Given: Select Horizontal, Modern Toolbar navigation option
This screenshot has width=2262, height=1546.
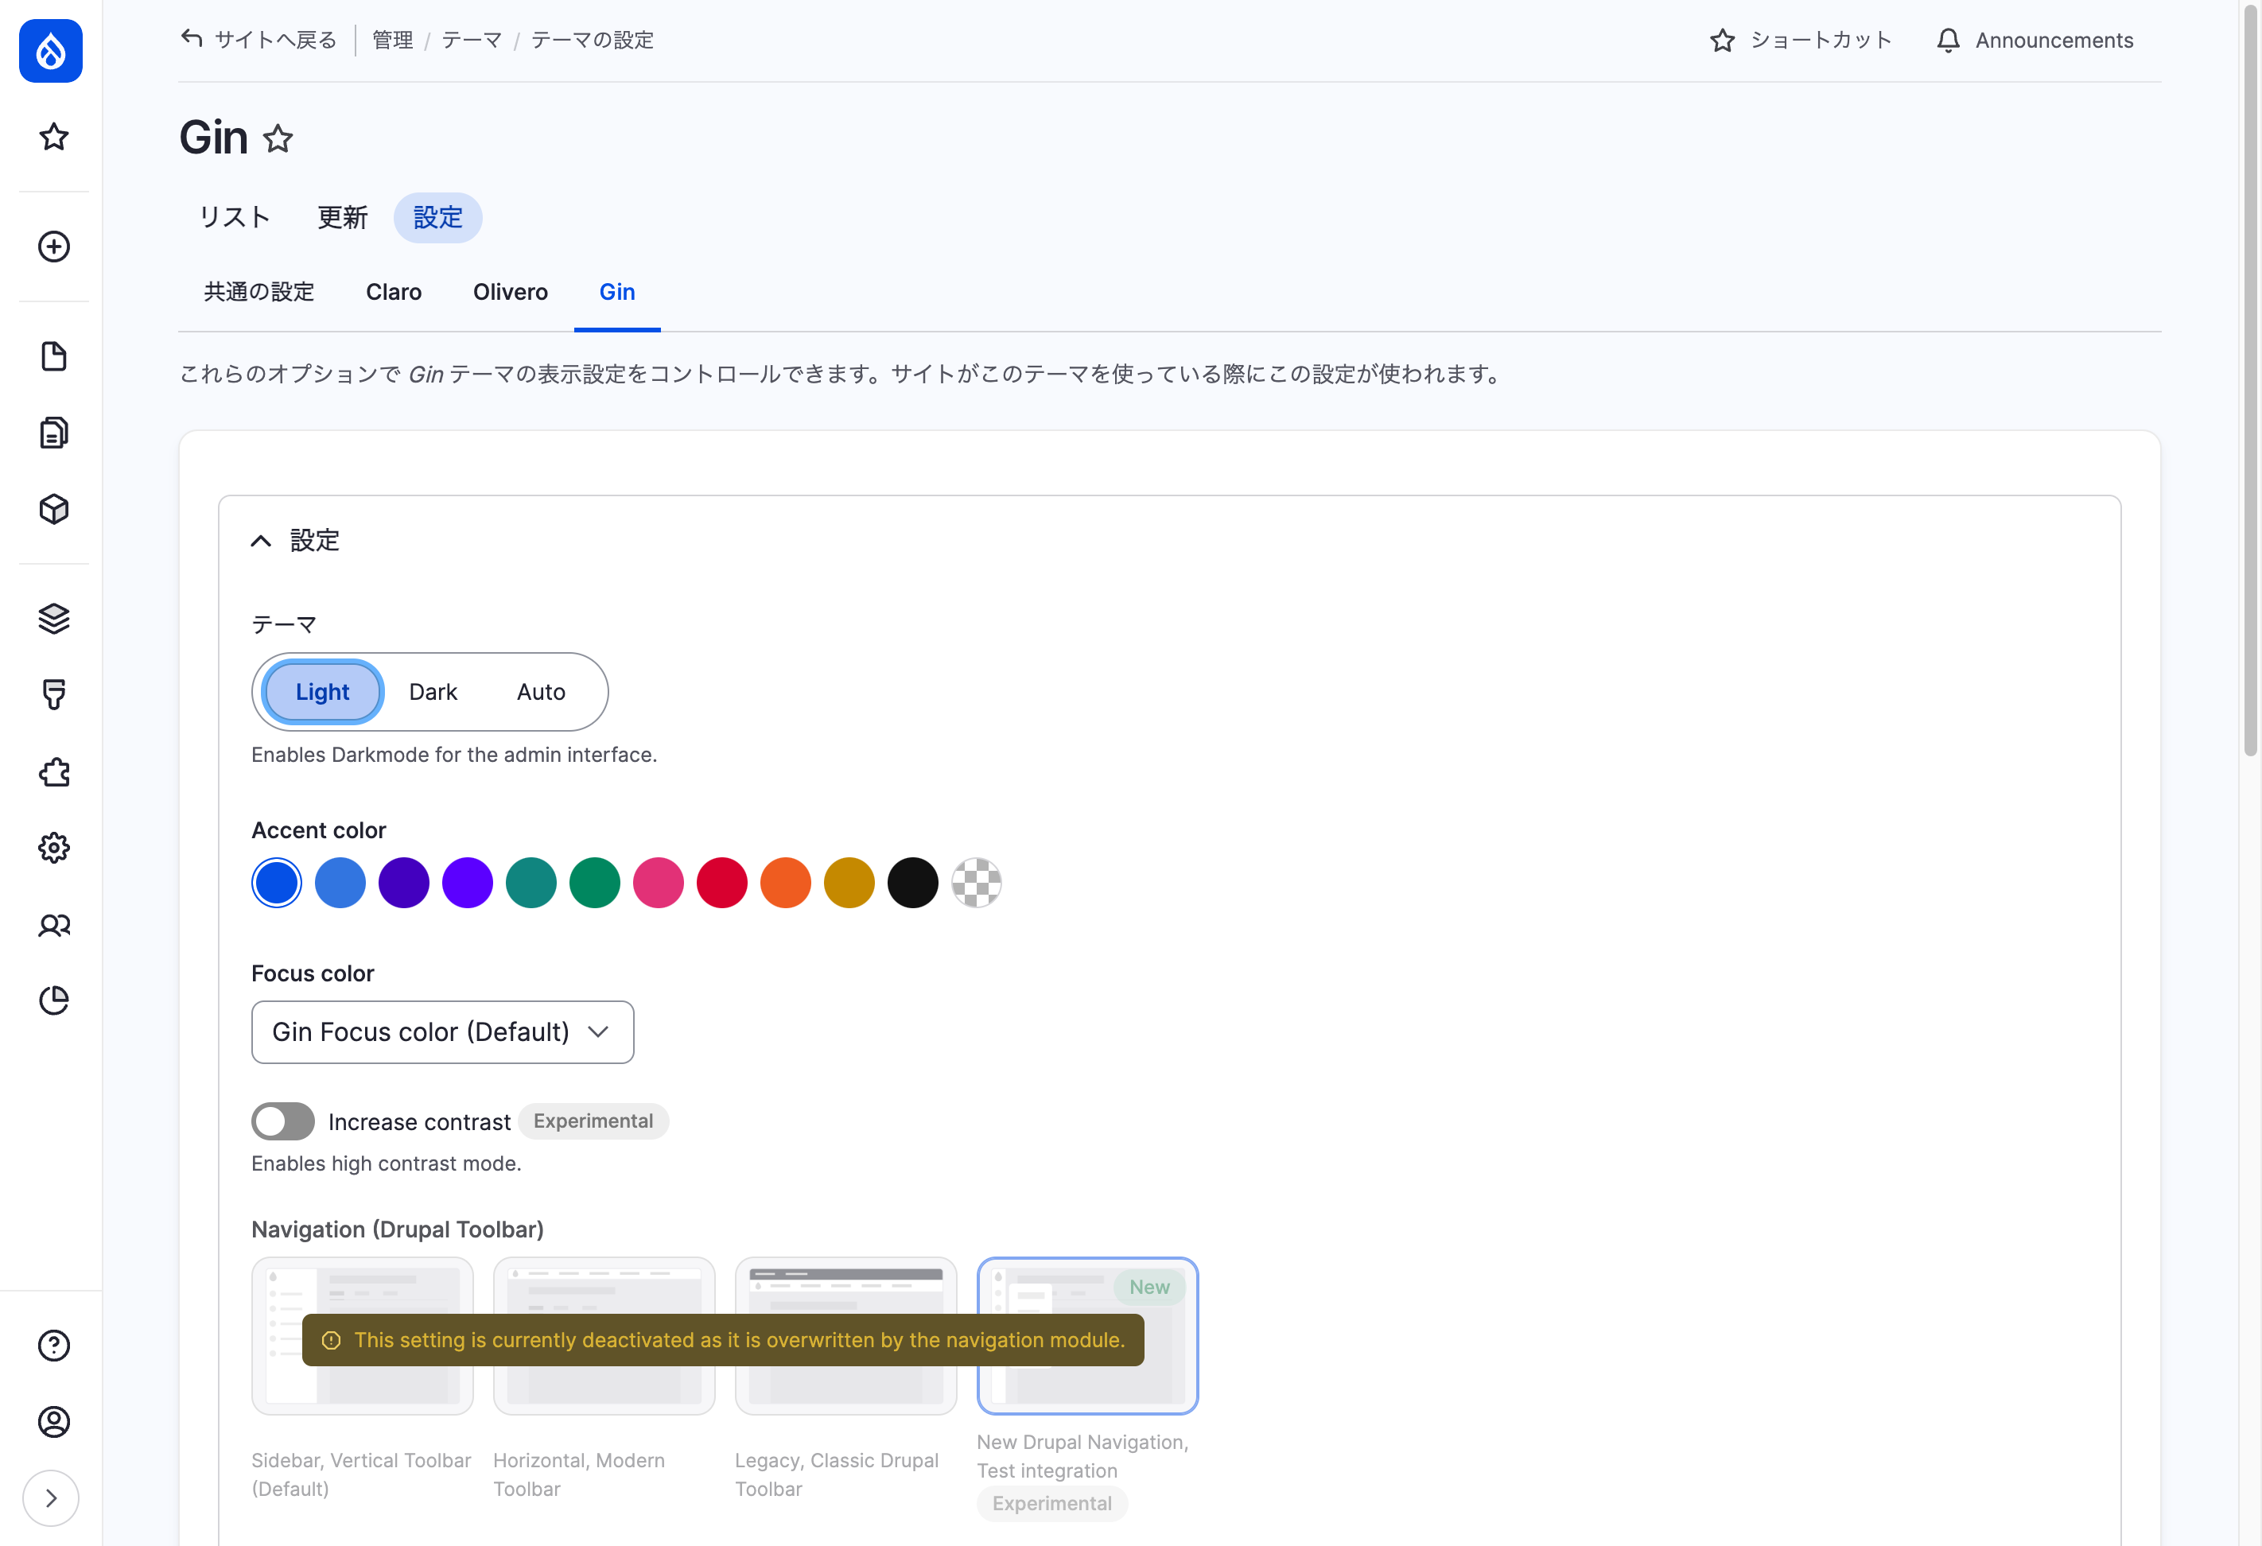Looking at the screenshot, I should [x=604, y=1336].
